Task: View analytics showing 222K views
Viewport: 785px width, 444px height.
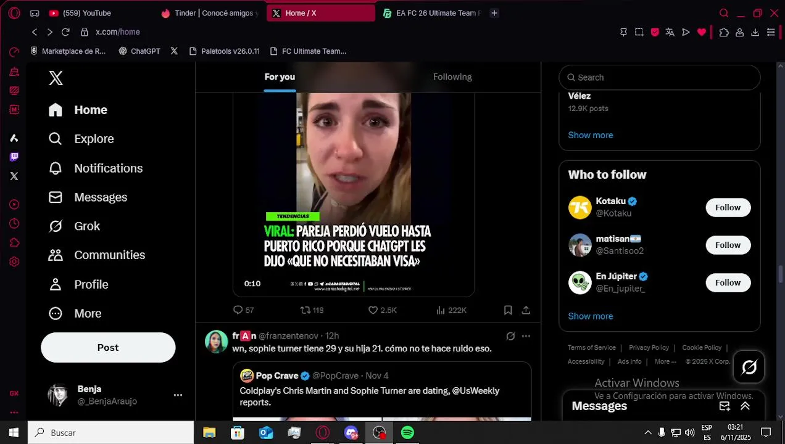Action: click(451, 310)
